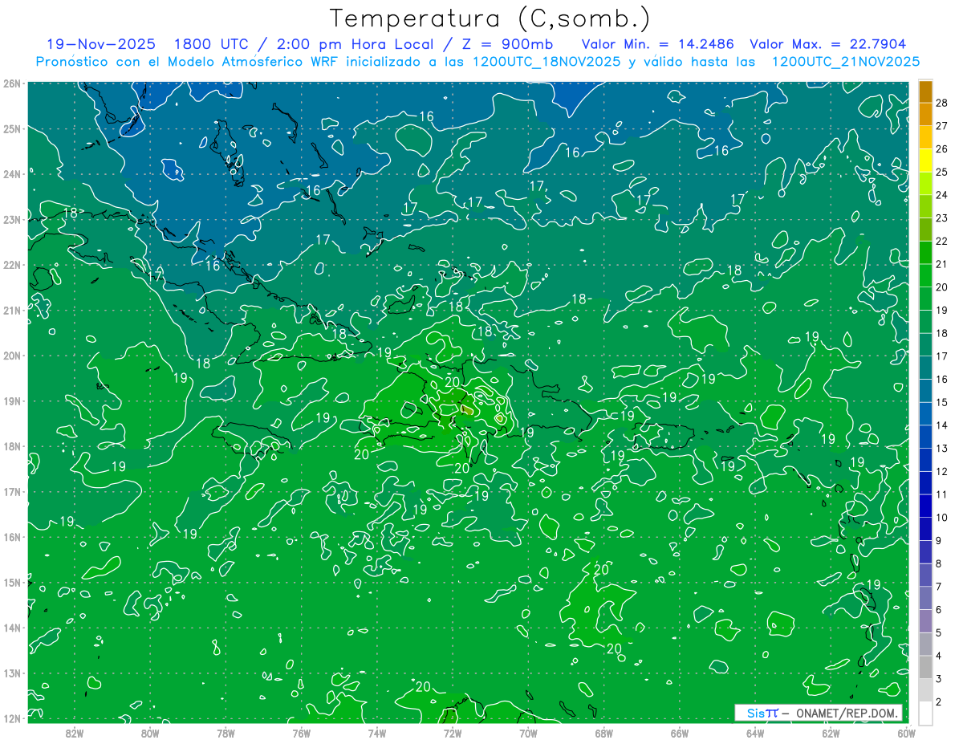Click the colorbar legend value '28'
The image size is (963, 744).
942,103
